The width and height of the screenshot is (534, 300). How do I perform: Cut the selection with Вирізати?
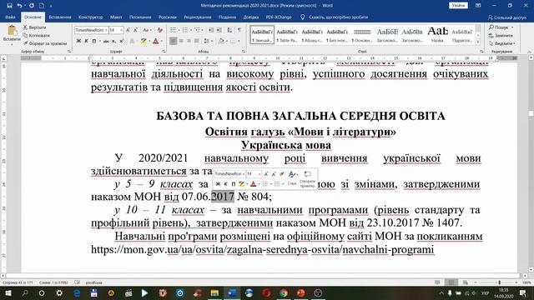(x=34, y=27)
